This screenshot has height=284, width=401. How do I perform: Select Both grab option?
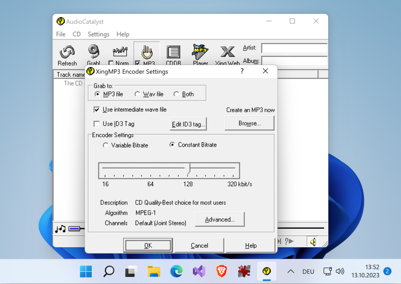(176, 94)
